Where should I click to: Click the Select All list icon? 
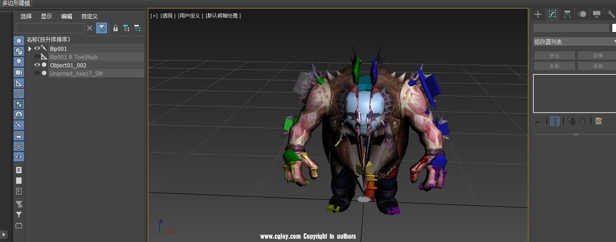point(19,170)
